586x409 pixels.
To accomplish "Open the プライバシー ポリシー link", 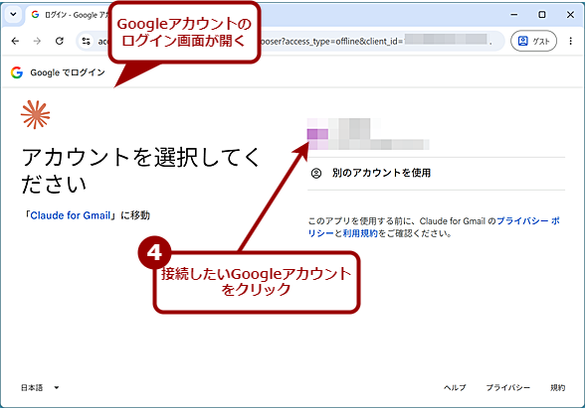I will pyautogui.click(x=528, y=221).
